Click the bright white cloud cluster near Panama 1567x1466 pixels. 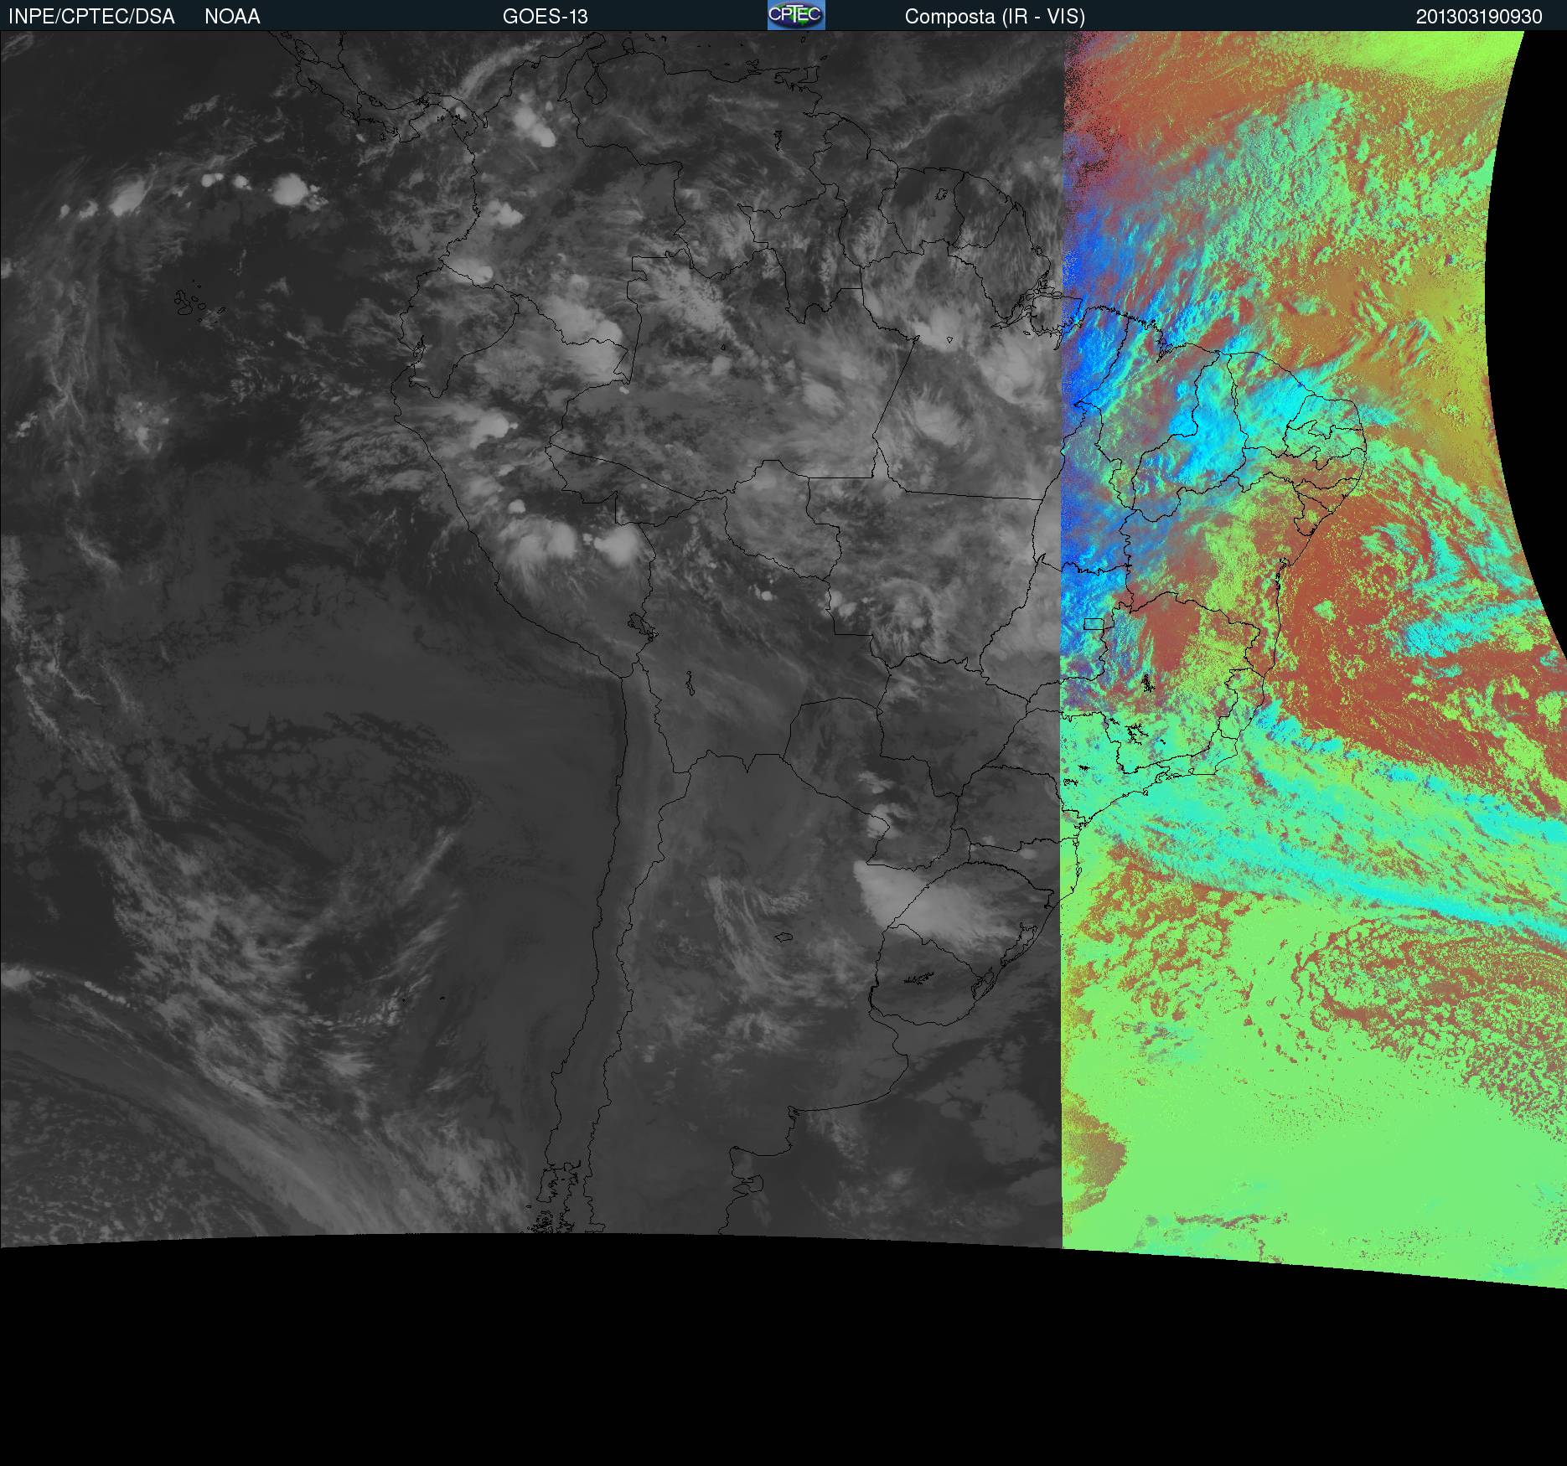click(533, 124)
